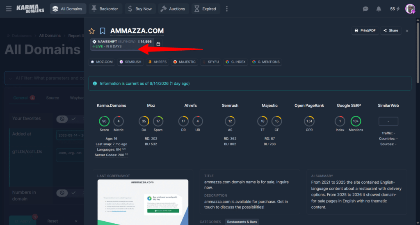
Task: Click Last snap 7 mo ago
Action: (111, 144)
